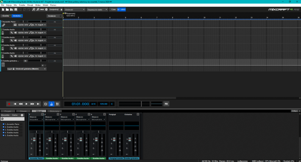Click the rewind transport button
The width and height of the screenshot is (301, 162).
21,104
